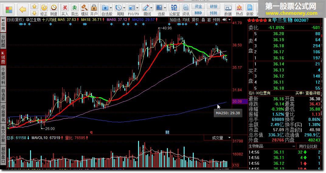This screenshot has width=326, height=173.
Task: Click the yellow down arrow button
Action: (x=34, y=13)
